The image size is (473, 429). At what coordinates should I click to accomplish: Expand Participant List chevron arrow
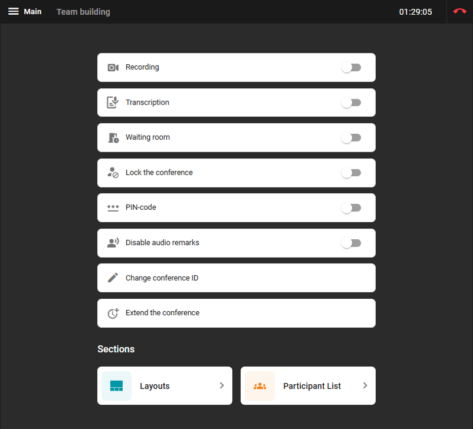(x=365, y=385)
